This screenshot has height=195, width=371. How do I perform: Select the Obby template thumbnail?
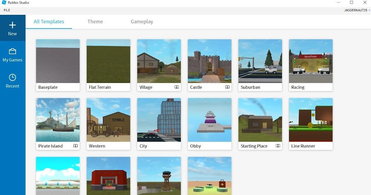point(210,120)
